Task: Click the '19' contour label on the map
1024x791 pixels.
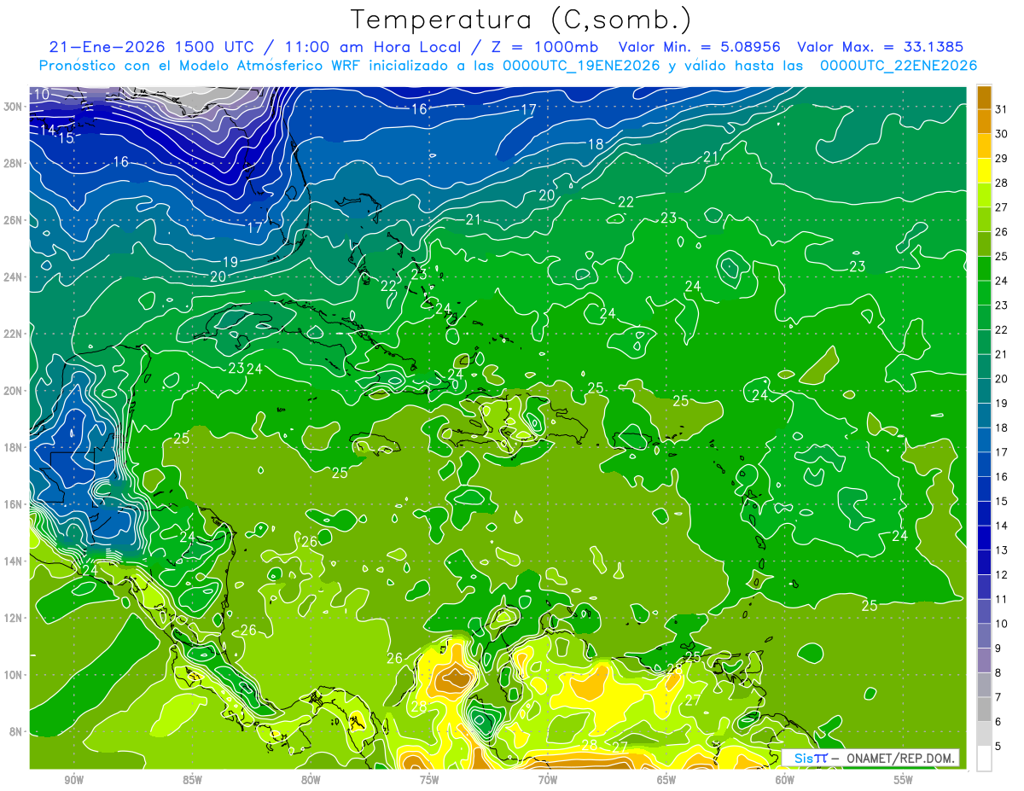Action: (x=230, y=262)
